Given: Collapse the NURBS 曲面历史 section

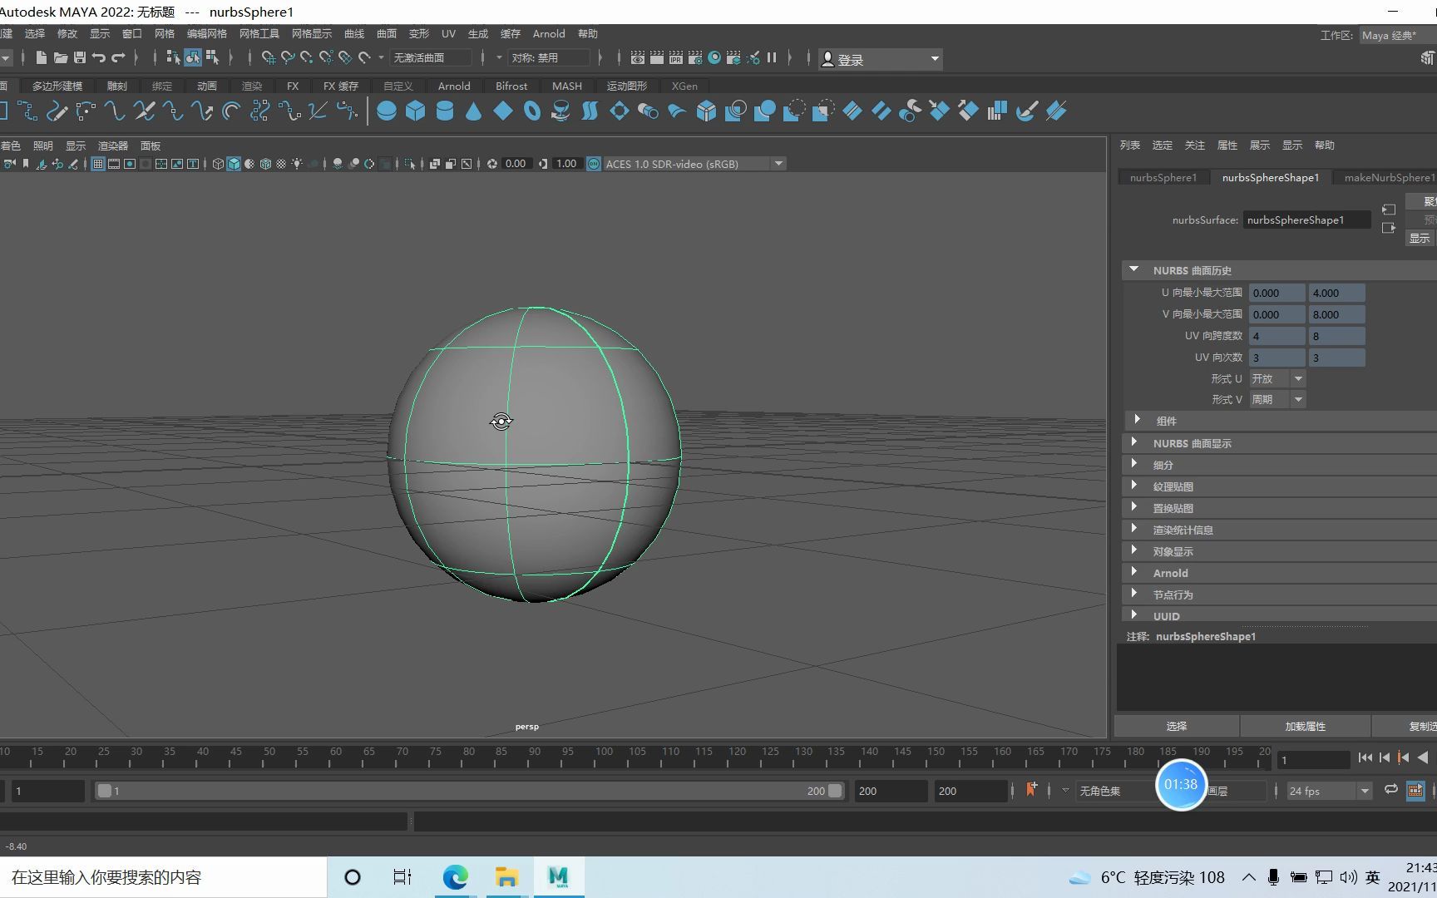Looking at the screenshot, I should tap(1133, 269).
